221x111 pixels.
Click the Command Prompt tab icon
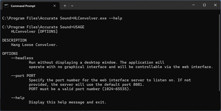6,5
